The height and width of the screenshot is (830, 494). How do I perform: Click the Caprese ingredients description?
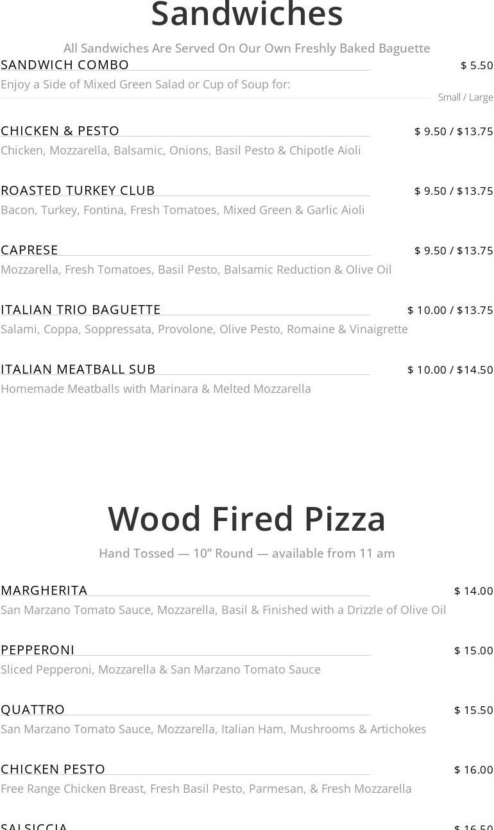pyautogui.click(x=196, y=270)
